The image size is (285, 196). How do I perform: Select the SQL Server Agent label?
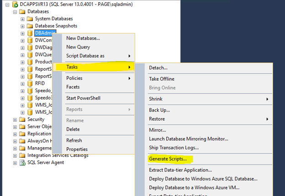(x=46, y=162)
